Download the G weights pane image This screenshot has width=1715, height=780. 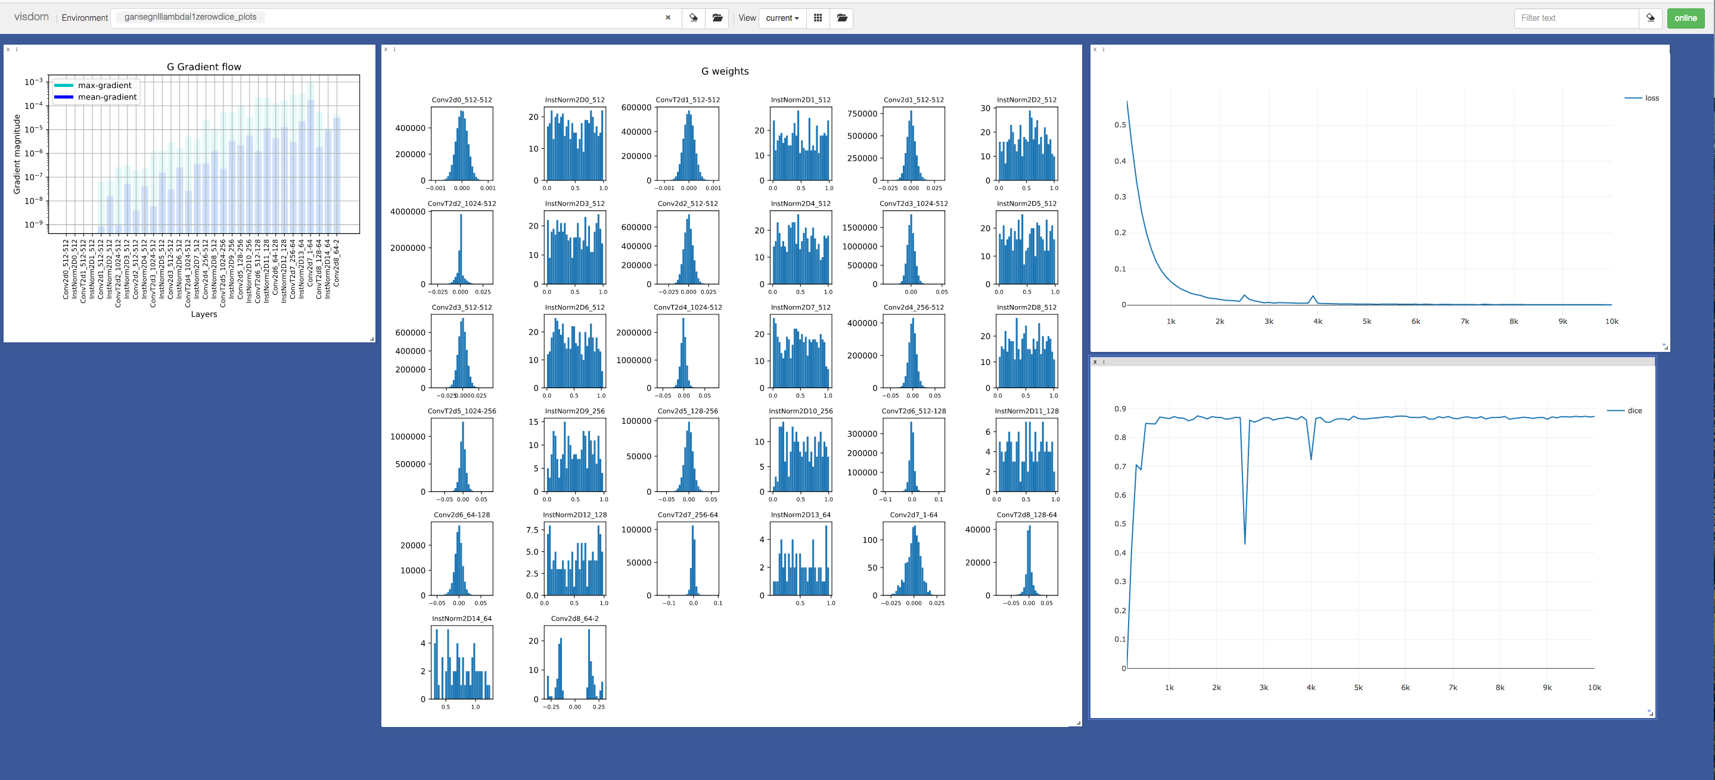(x=394, y=49)
